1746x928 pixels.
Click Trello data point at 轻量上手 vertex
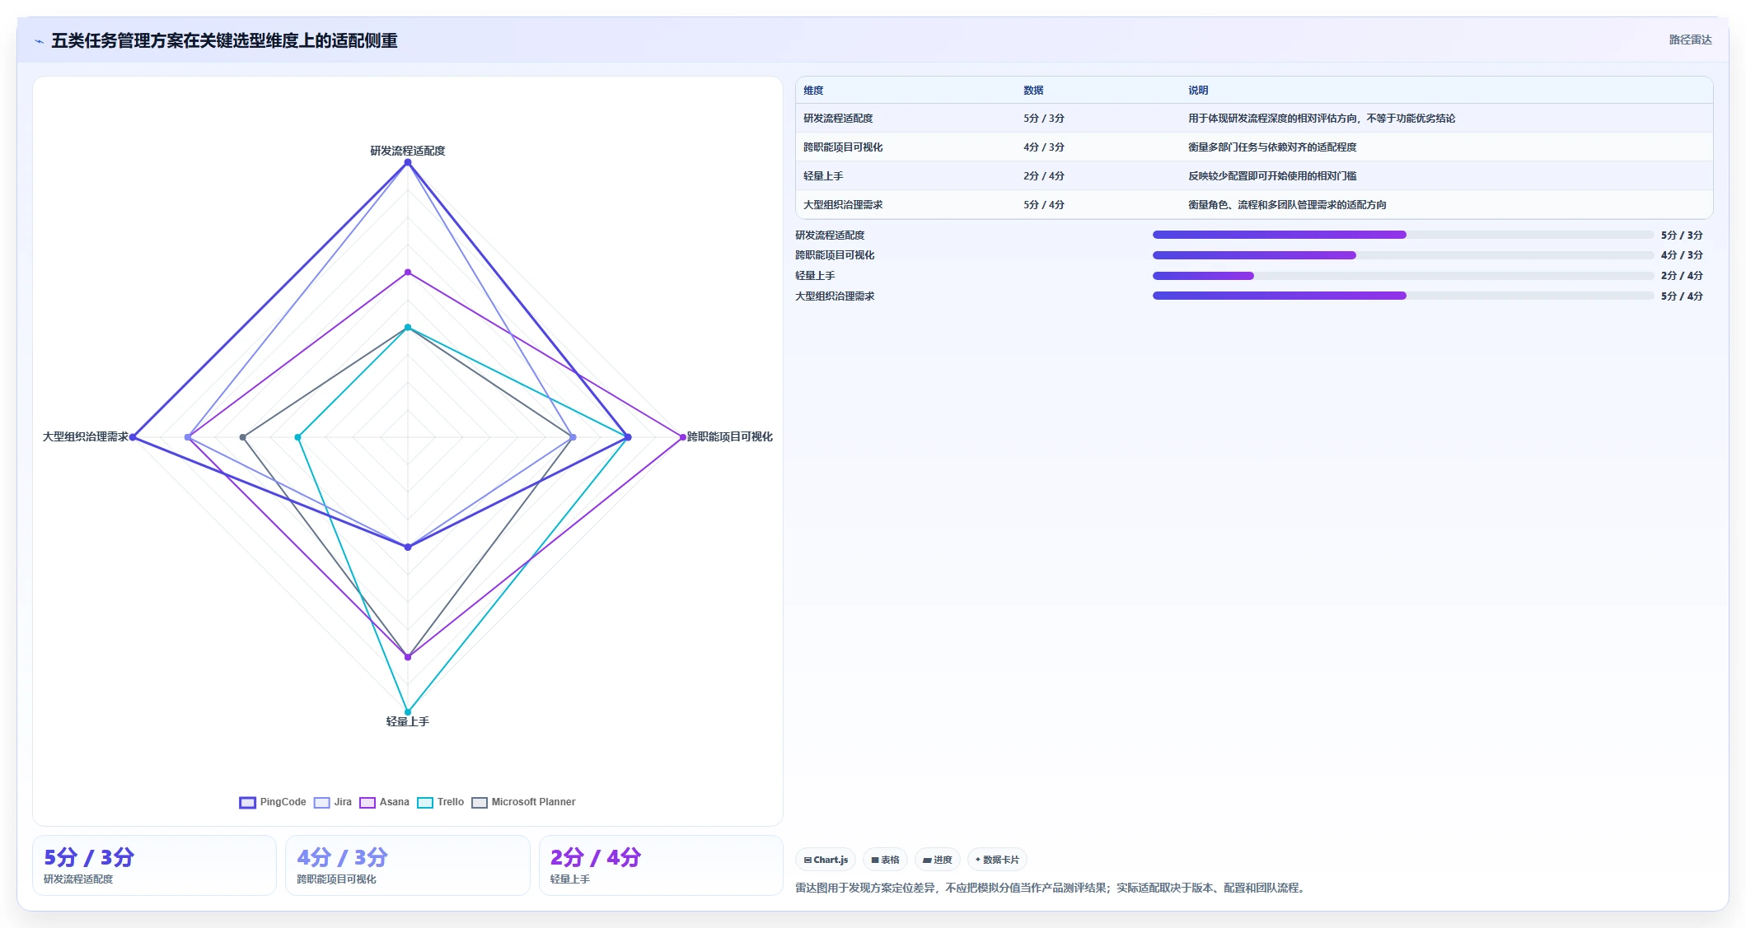click(407, 711)
